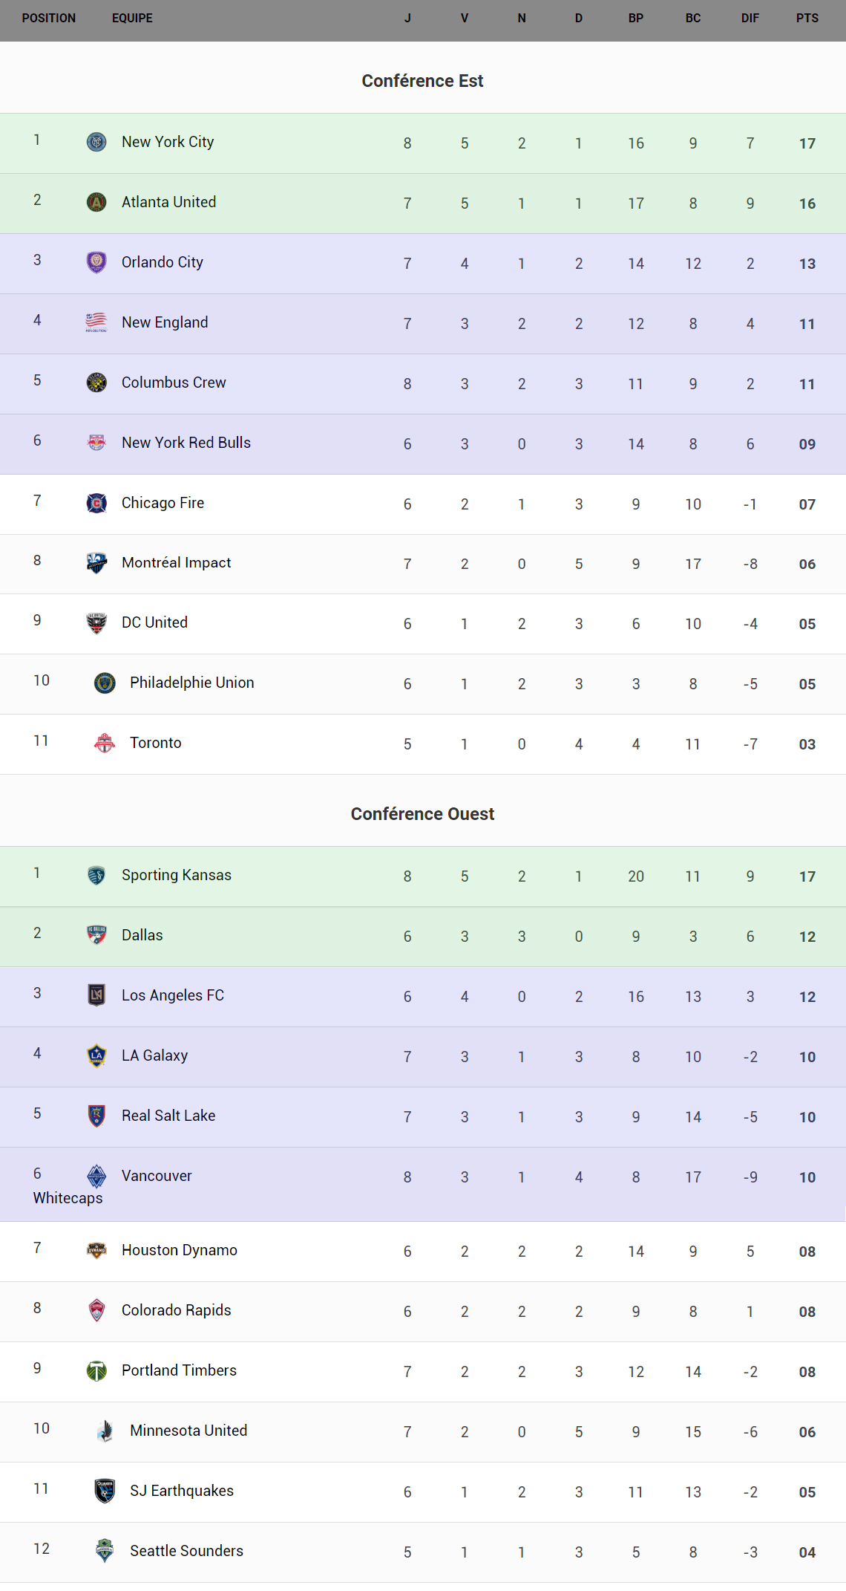Click the DIF column header

[x=750, y=18]
